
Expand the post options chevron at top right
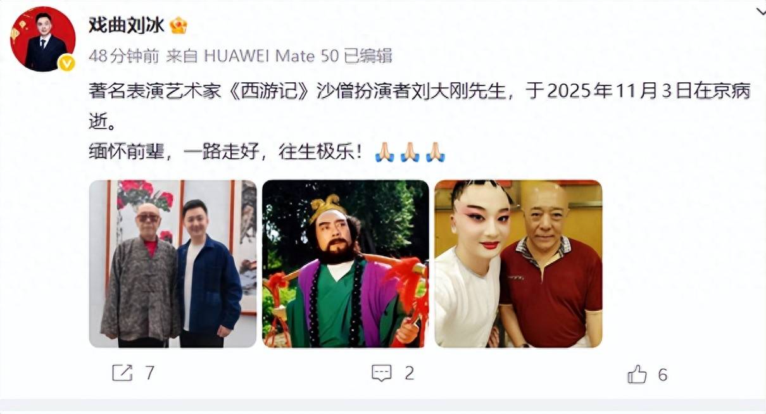click(760, 13)
